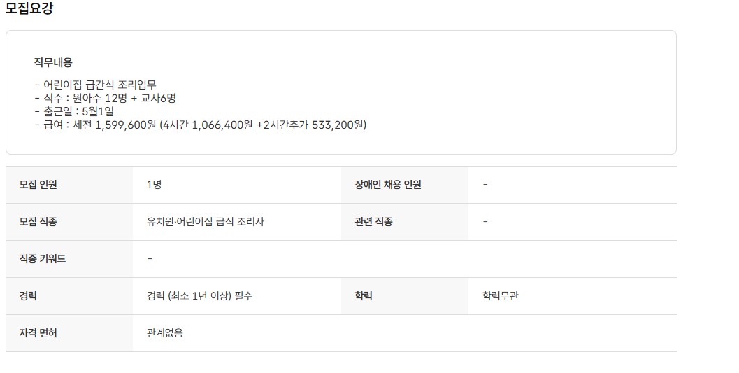Click the 자격 면허 label cell

(38, 333)
